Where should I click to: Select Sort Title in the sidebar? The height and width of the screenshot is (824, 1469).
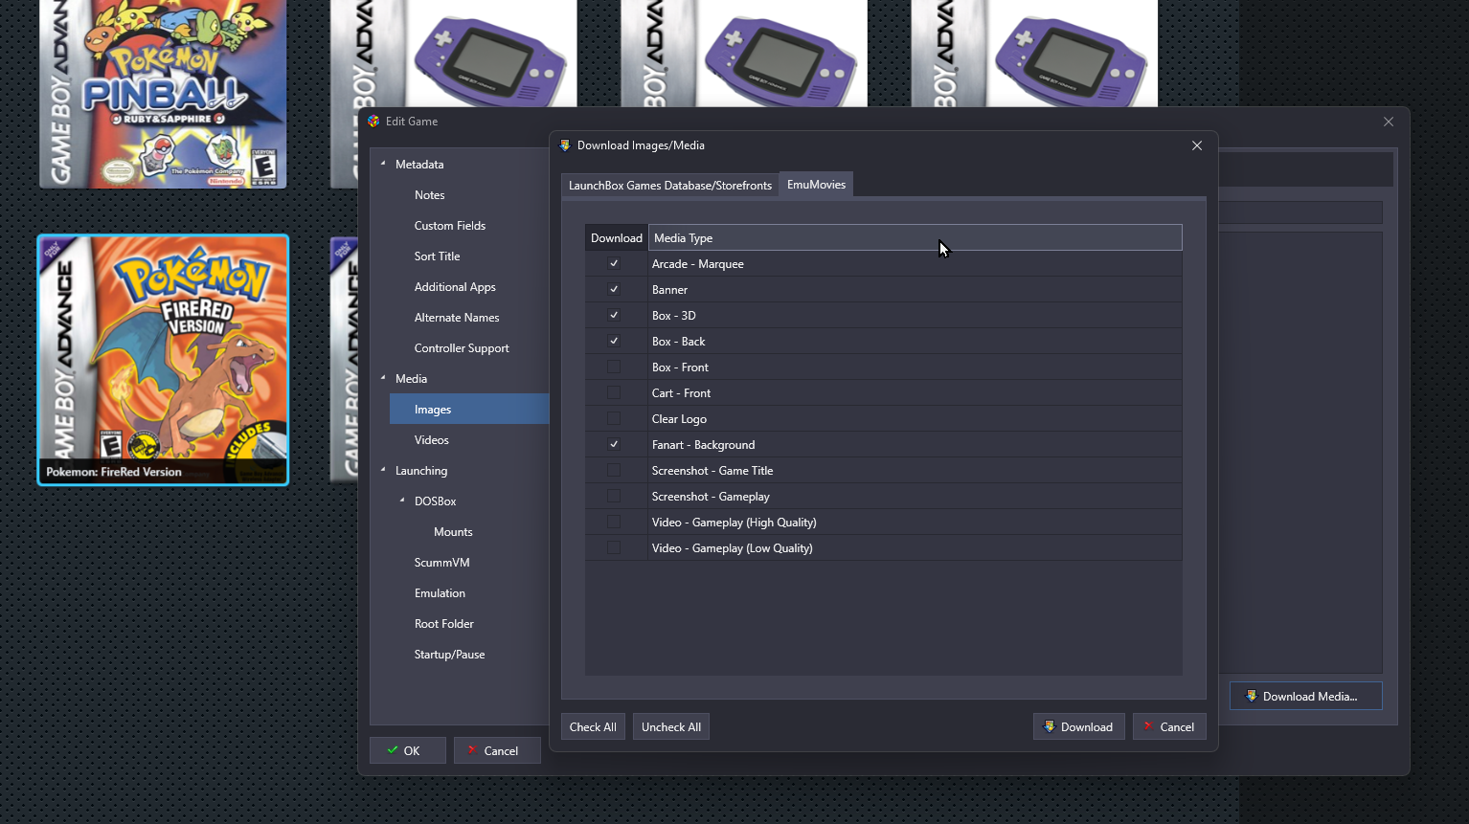click(438, 256)
